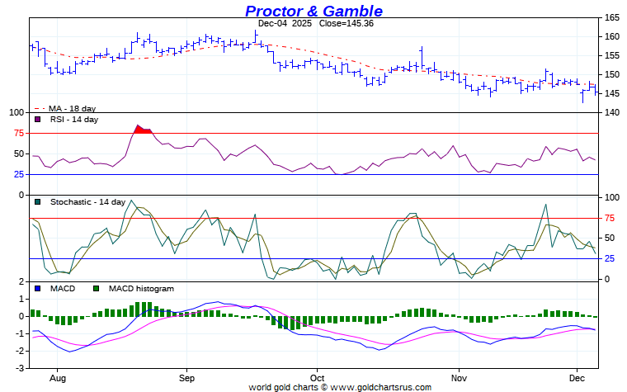627x392 pixels.
Task: Click the 145 price axis value
Action: tap(612, 93)
